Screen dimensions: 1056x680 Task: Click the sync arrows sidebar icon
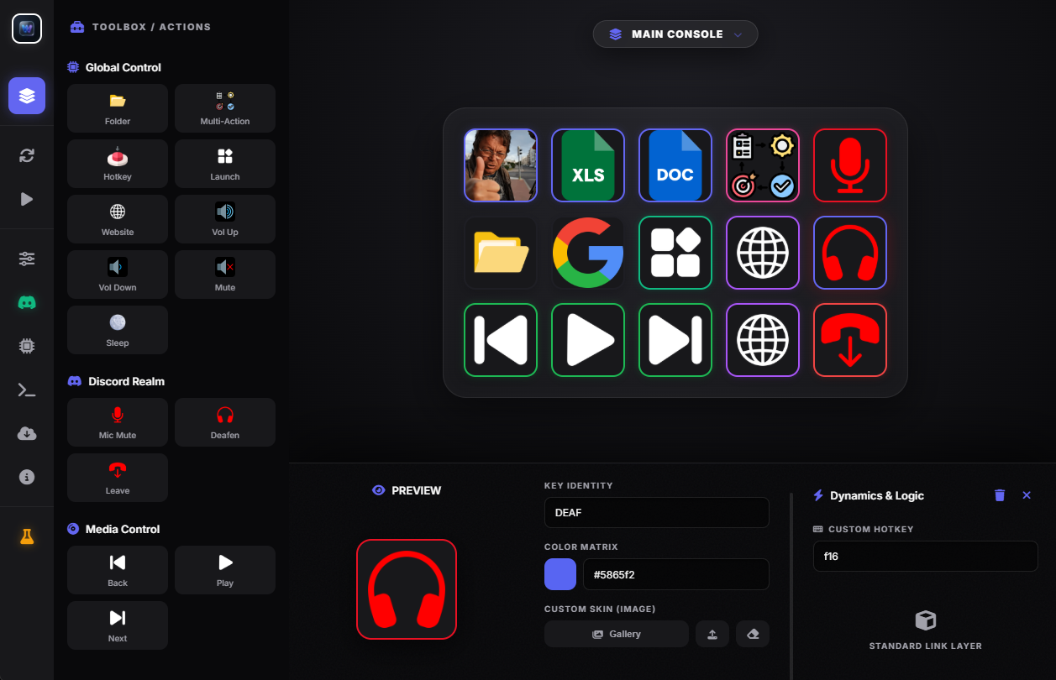27,155
